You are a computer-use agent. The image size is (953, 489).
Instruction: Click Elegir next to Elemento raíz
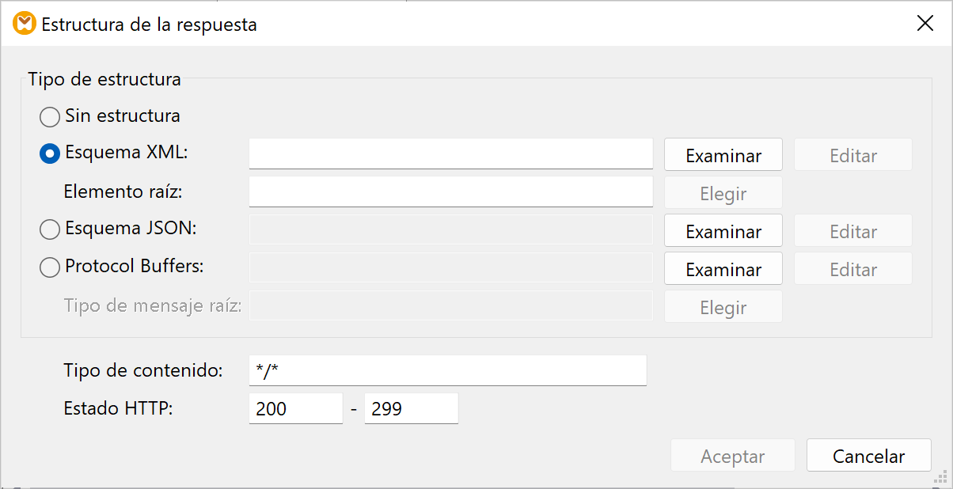pos(723,193)
